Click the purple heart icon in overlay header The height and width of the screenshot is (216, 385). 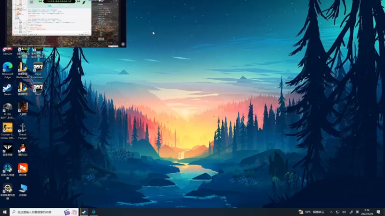pos(32,2)
